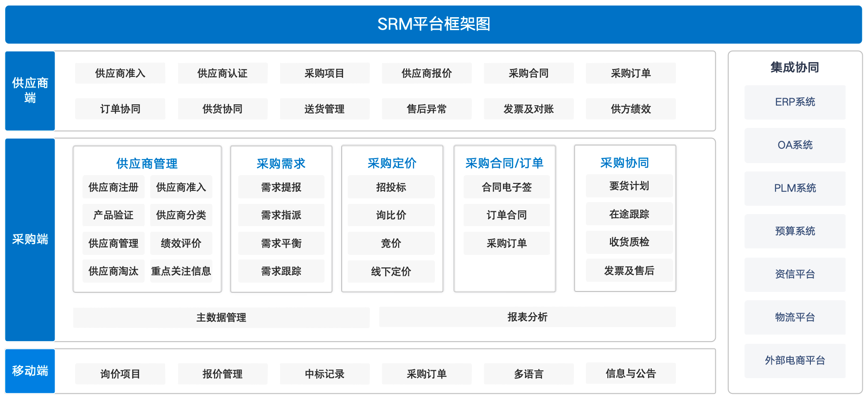Select the 采购端 side label
The width and height of the screenshot is (866, 405).
click(x=30, y=240)
